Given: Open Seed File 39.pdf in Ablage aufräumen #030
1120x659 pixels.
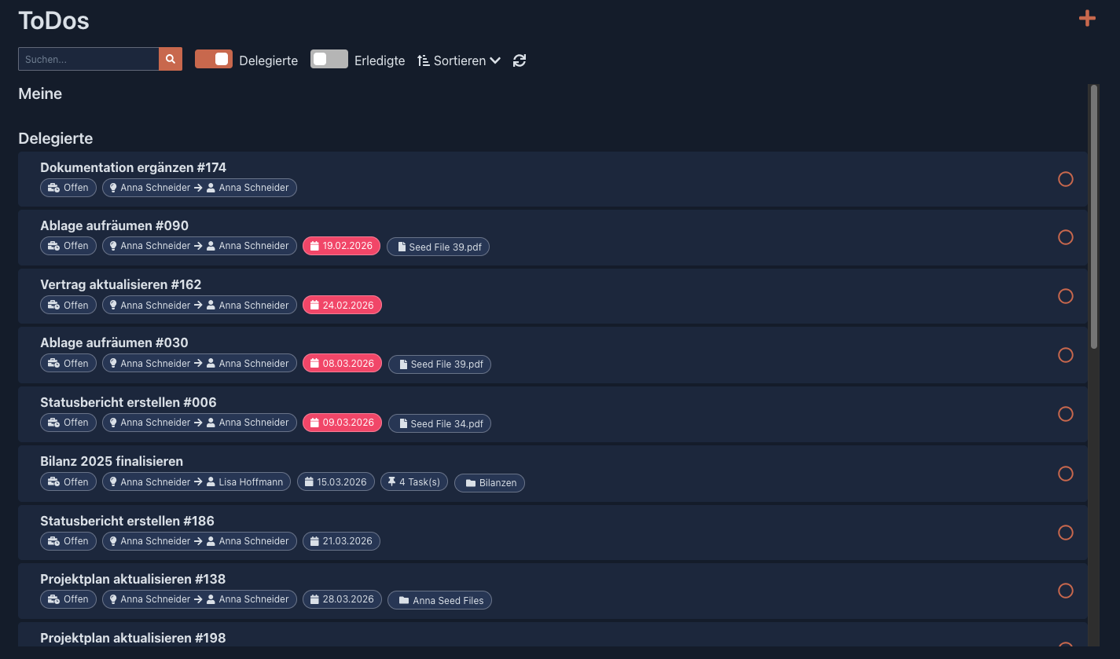Looking at the screenshot, I should coord(439,364).
